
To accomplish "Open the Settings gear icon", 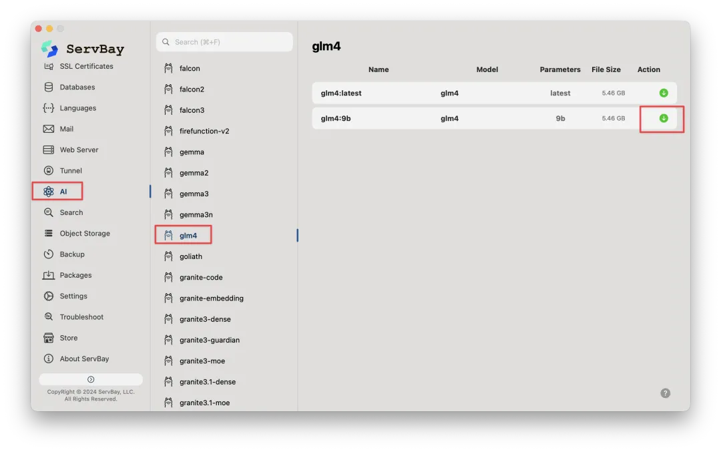I will click(x=48, y=296).
